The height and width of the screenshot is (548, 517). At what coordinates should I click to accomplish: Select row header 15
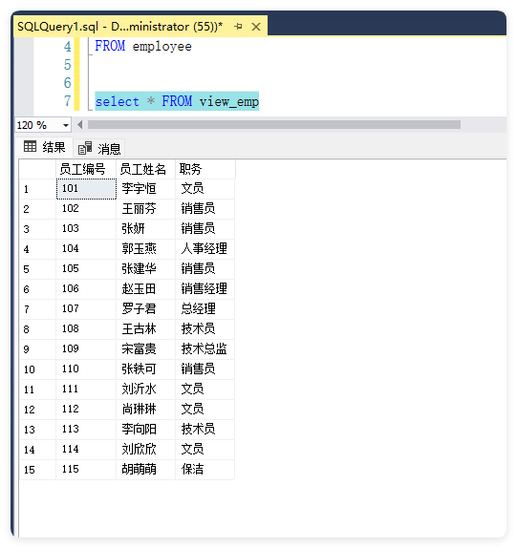38,470
